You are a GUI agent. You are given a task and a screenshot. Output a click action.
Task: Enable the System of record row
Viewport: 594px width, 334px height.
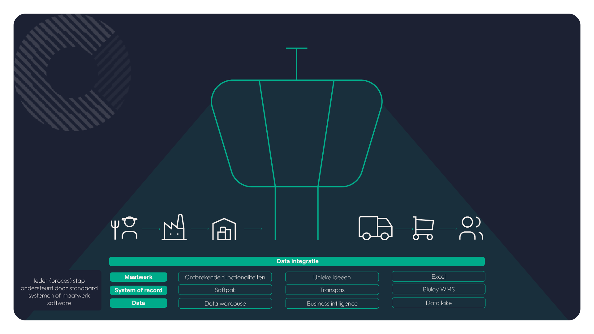[x=138, y=290]
